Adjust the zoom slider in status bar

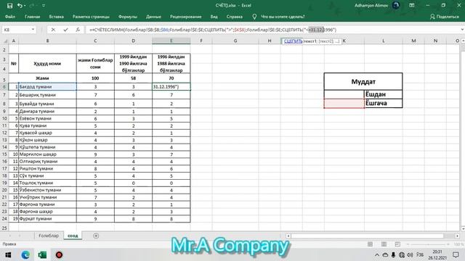click(428, 244)
